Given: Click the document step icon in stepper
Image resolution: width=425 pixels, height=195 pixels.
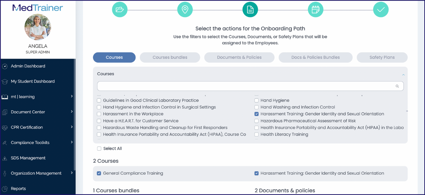Looking at the screenshot, I should pos(250,10).
